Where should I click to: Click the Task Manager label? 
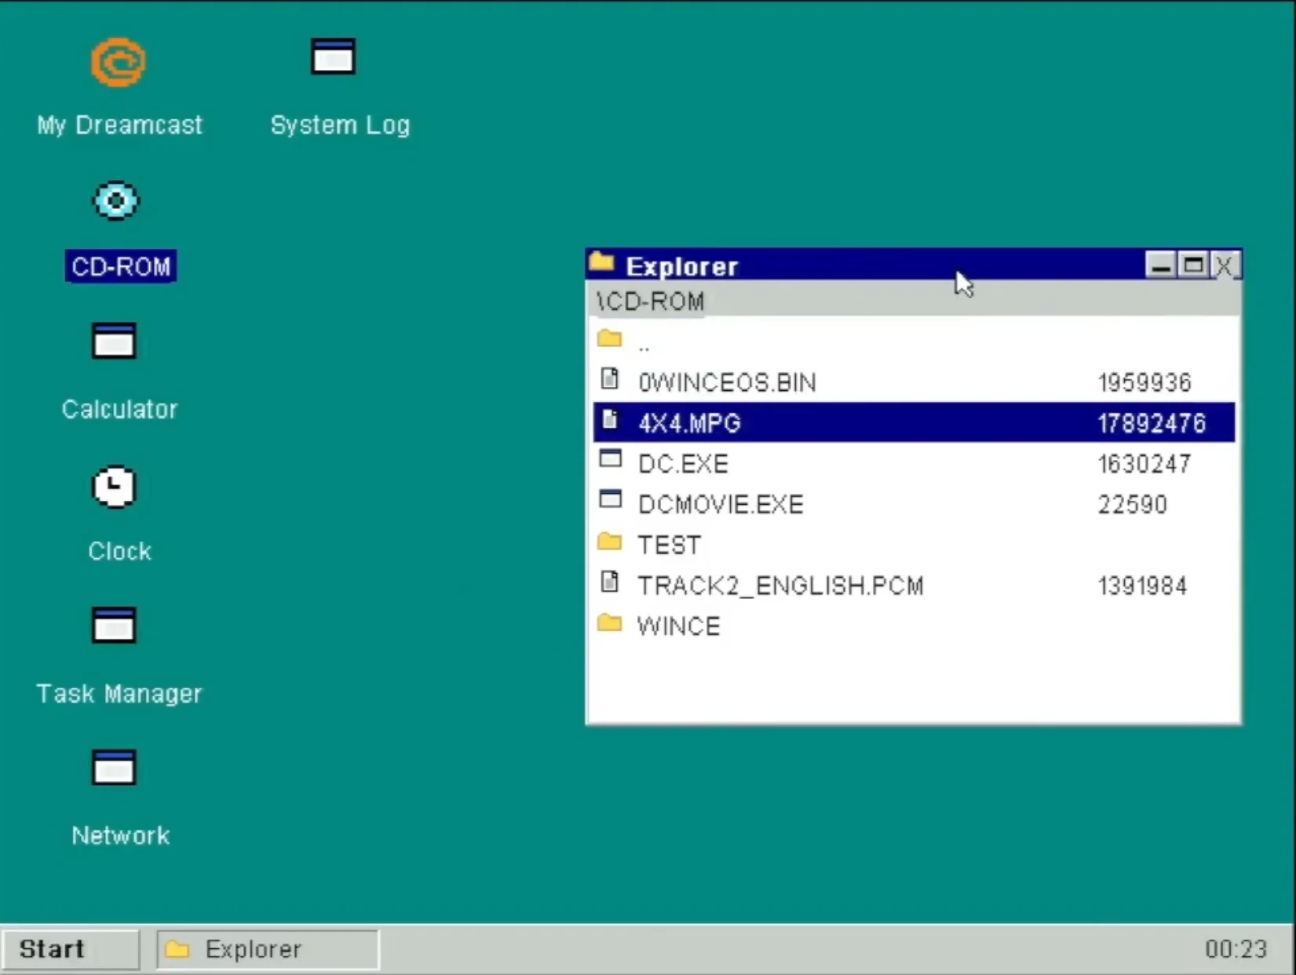click(x=119, y=693)
